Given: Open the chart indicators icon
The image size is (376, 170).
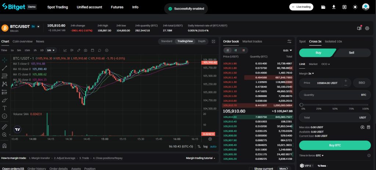Looking at the screenshot, I should click(x=65, y=50).
